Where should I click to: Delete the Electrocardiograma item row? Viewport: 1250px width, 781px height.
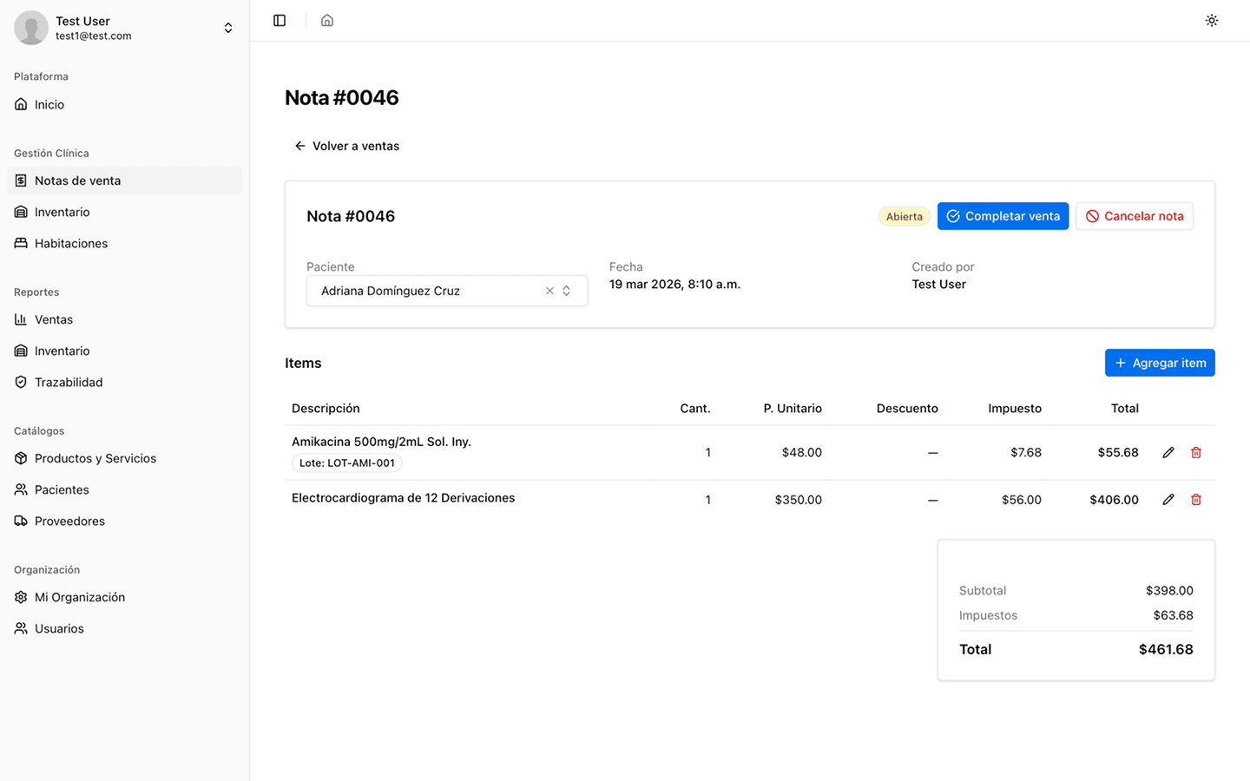[1195, 500]
